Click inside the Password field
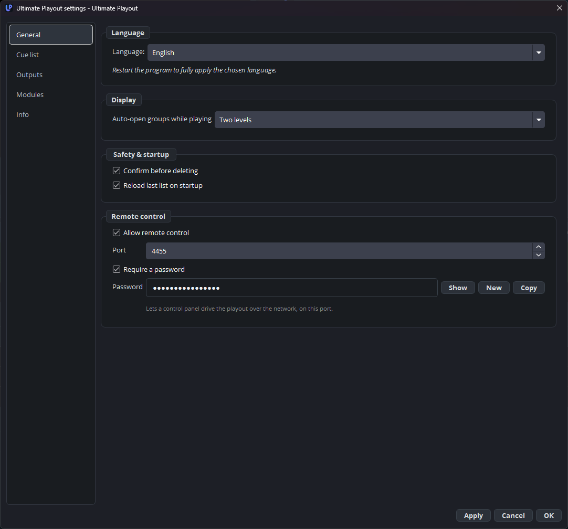 tap(291, 288)
